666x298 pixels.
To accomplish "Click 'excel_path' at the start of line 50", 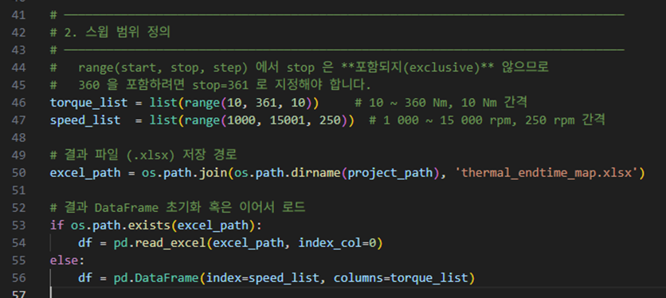I will pos(85,173).
